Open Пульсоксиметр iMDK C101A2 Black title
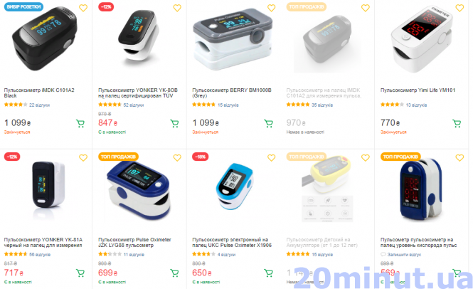473x289 pixels. [x=39, y=93]
